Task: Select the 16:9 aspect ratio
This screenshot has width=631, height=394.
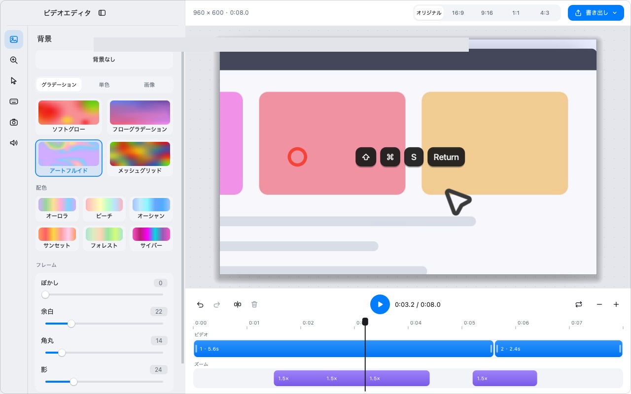Action: tap(458, 13)
